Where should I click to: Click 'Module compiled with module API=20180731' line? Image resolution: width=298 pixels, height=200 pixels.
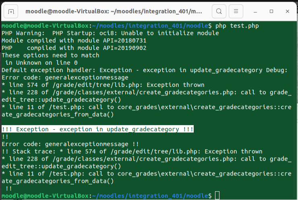tap(74, 41)
